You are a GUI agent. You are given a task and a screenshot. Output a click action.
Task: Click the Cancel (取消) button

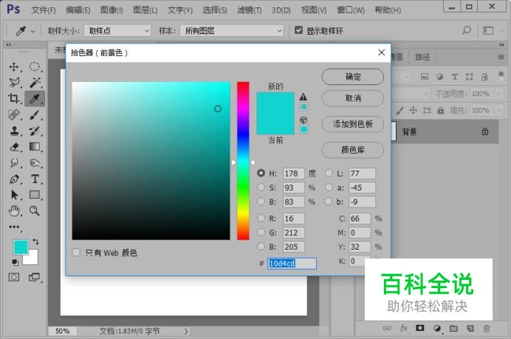(x=353, y=98)
